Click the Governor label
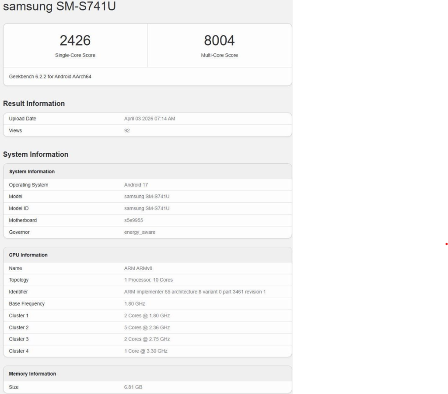This screenshot has width=448, height=394. [19, 232]
